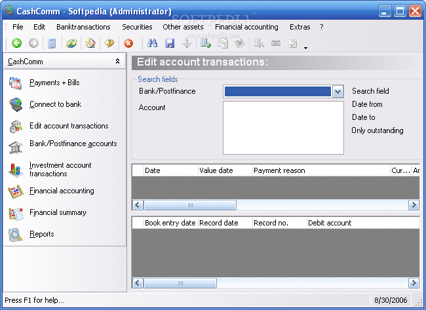Click lower grid horizontal scrollbar thumb
Image resolution: width=426 pixels, height=310 pixels.
click(x=180, y=283)
